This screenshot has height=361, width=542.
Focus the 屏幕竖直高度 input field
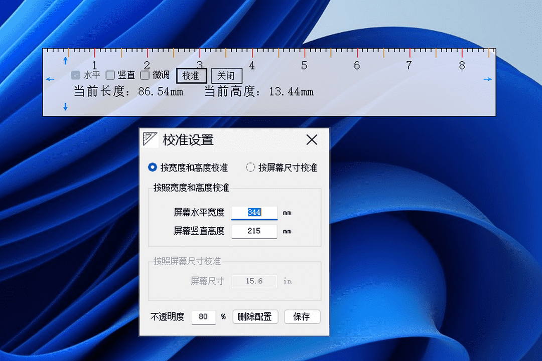click(254, 231)
